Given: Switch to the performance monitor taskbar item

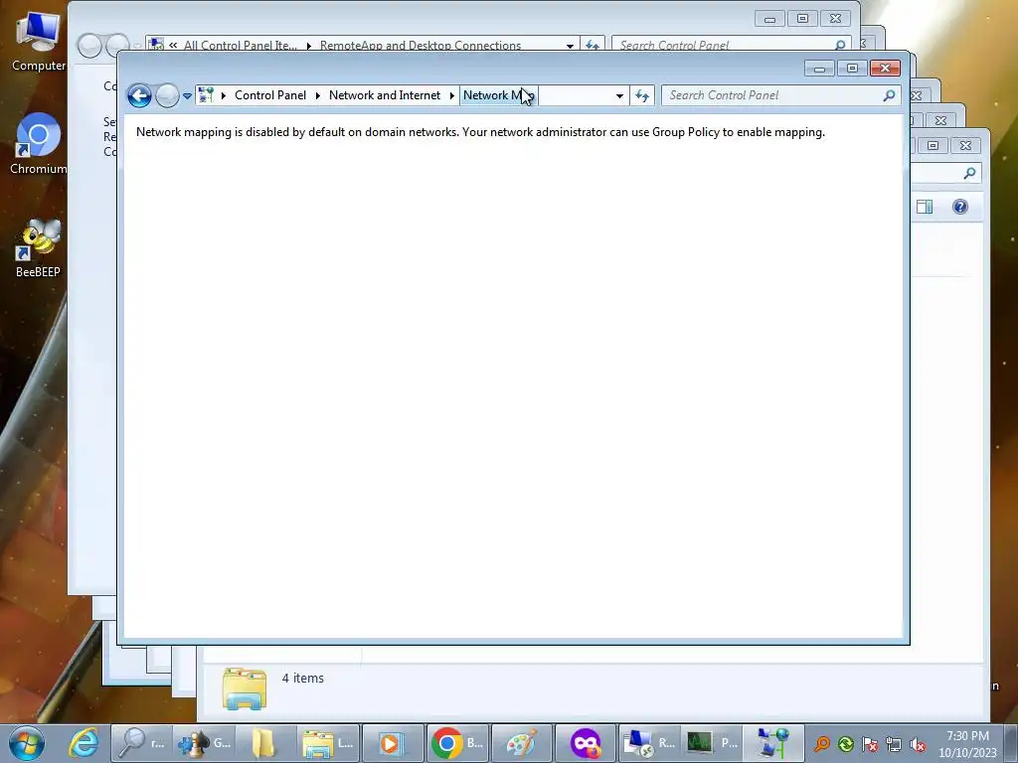Looking at the screenshot, I should pyautogui.click(x=712, y=743).
